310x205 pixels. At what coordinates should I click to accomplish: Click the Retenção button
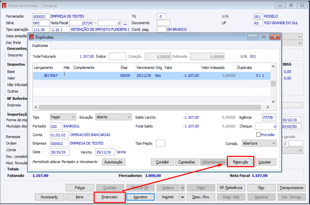pyautogui.click(x=240, y=162)
